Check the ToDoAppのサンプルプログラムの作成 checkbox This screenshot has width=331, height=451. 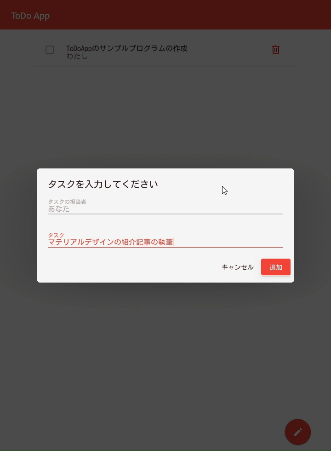(50, 50)
